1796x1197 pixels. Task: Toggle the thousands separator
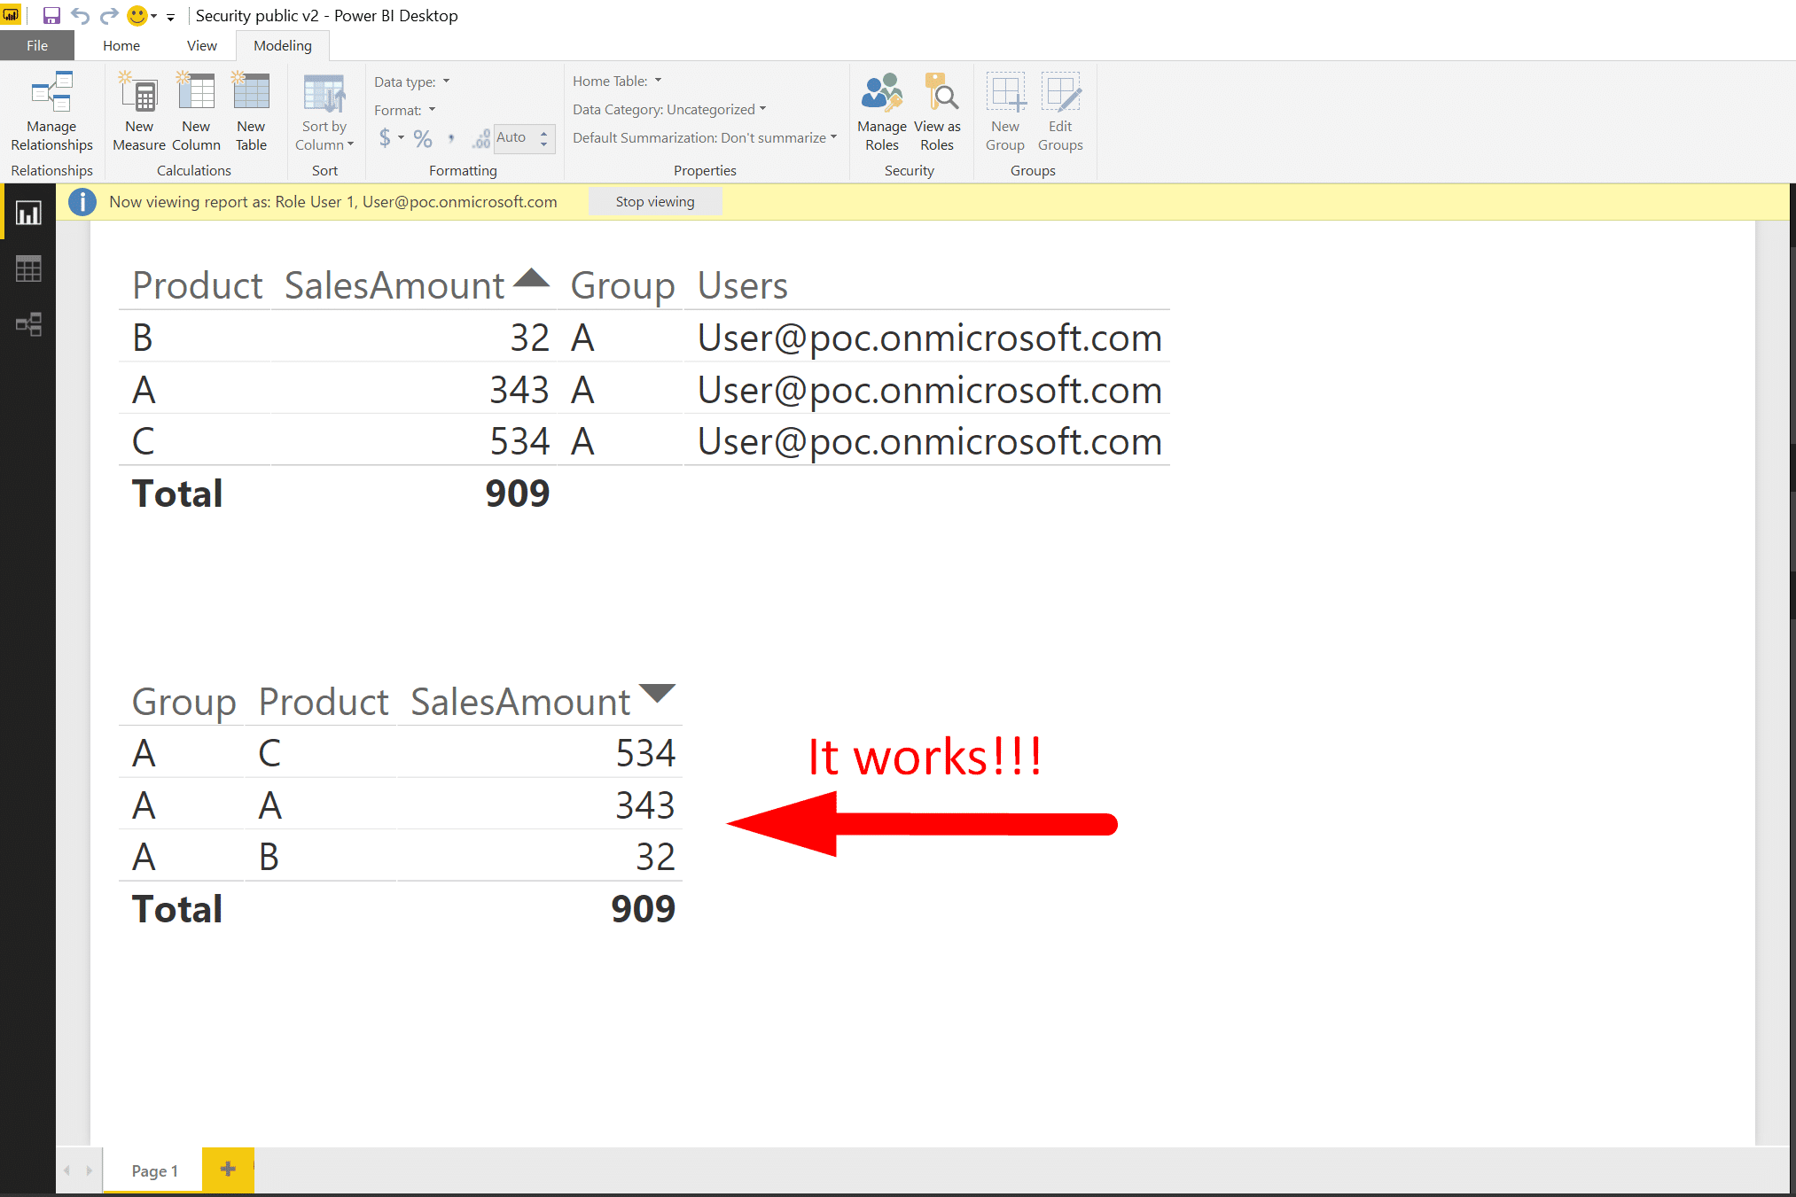pos(451,138)
